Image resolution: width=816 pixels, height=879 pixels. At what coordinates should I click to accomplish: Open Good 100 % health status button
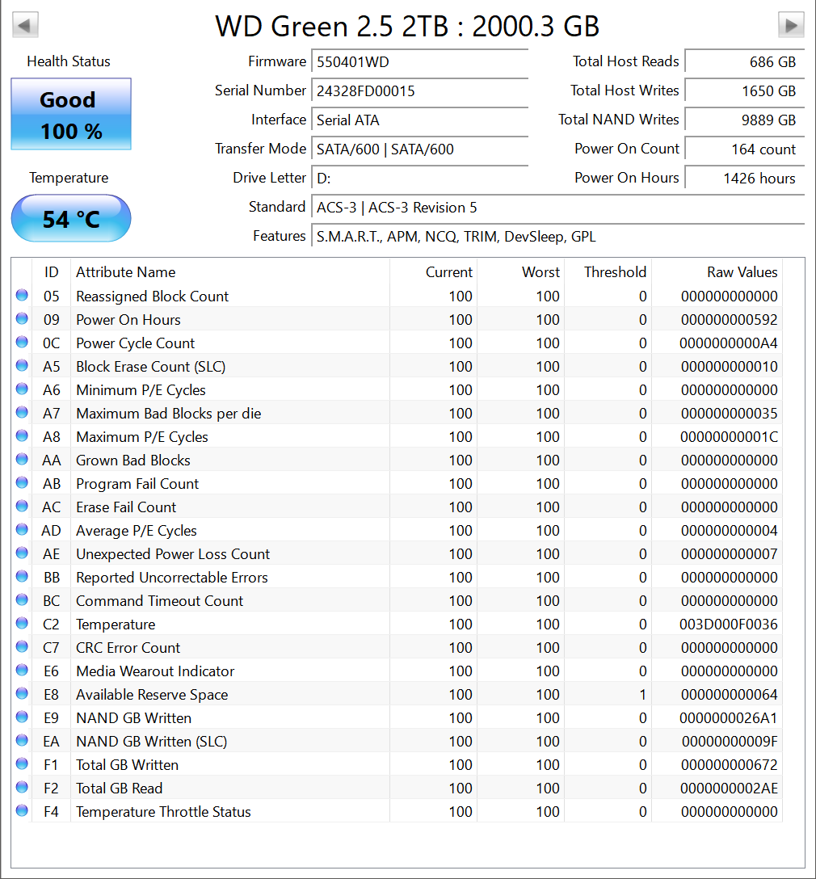point(71,115)
